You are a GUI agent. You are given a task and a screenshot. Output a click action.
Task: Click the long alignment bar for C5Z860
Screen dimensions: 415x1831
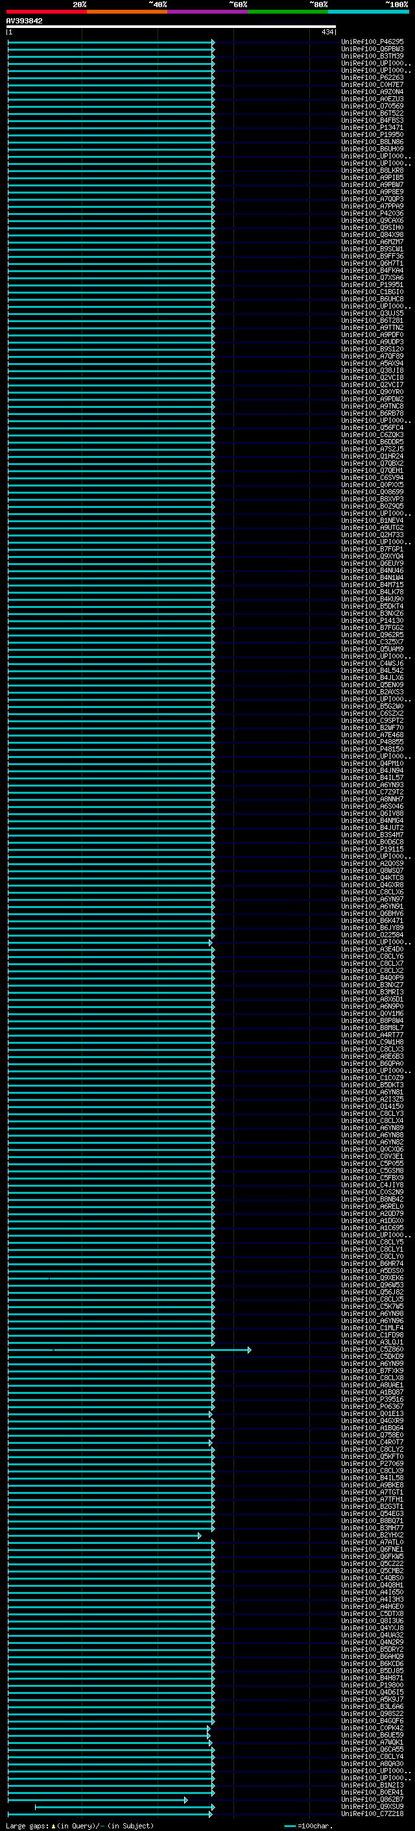tap(128, 1349)
